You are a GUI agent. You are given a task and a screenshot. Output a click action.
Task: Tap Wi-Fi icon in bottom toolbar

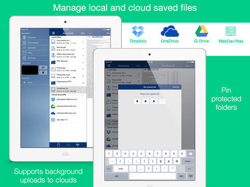coord(78,145)
